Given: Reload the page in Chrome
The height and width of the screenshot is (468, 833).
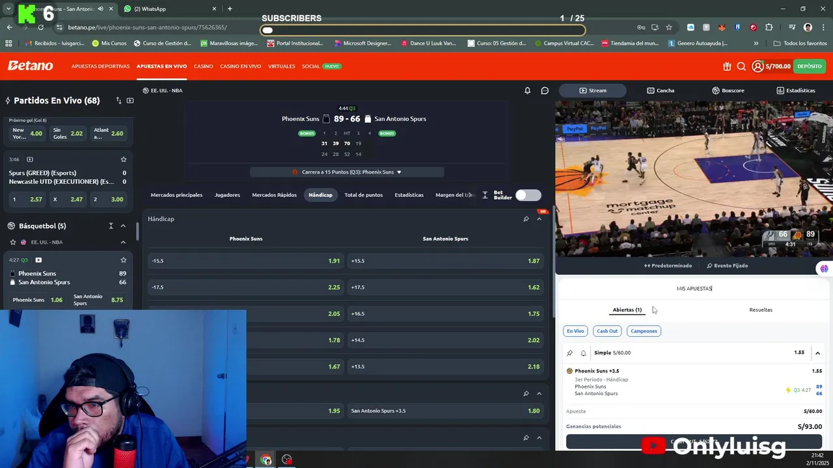Looking at the screenshot, I should pyautogui.click(x=40, y=27).
